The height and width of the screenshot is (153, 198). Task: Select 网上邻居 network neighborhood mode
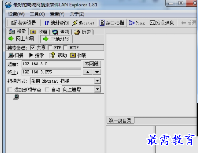click(21, 39)
